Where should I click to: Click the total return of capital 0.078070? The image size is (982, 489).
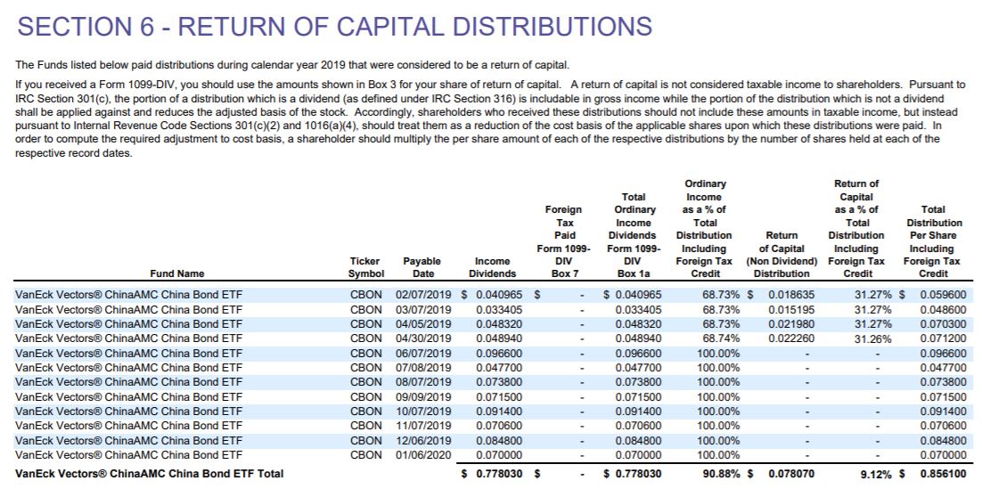coord(791,474)
